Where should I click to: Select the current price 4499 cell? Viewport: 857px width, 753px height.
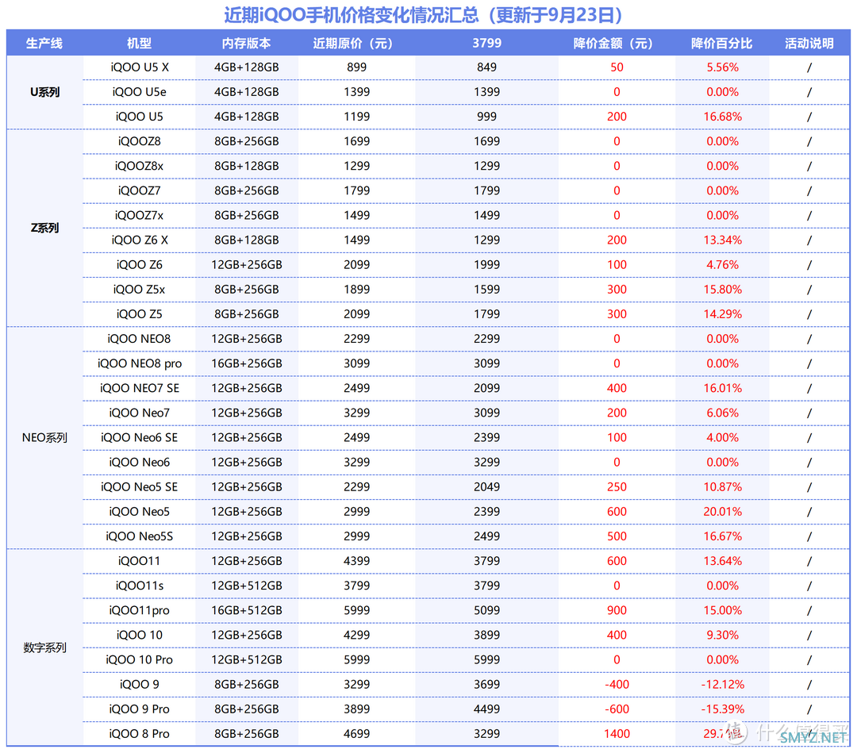tap(486, 709)
